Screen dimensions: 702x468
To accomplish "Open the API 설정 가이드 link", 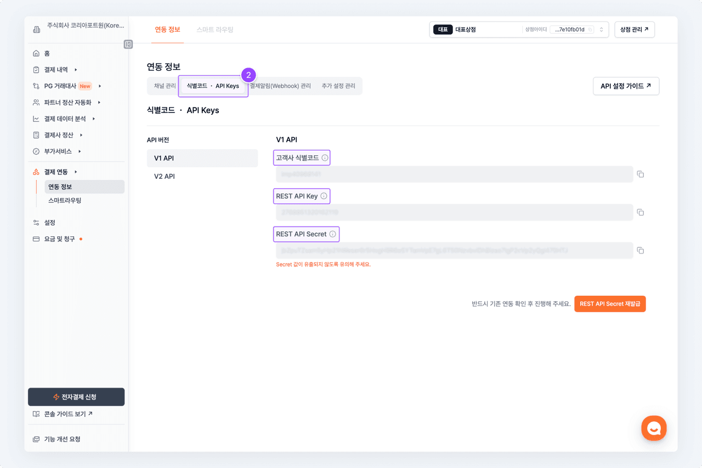I will tap(626, 86).
